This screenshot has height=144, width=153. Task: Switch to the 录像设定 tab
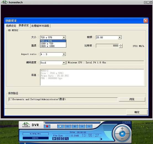(24, 25)
